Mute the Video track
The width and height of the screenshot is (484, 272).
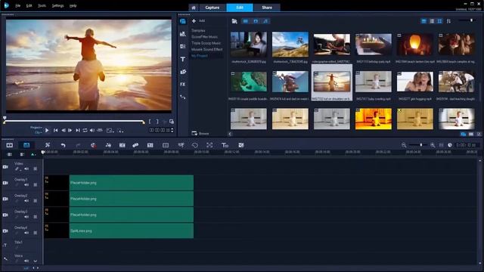(26, 168)
